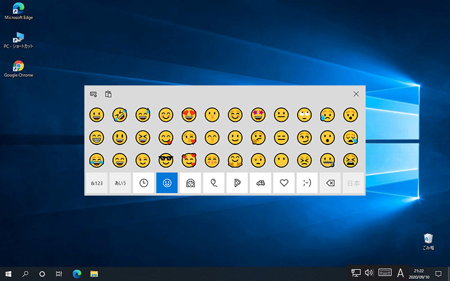
Task: Switch to recently used emoji tab
Action: 143,183
